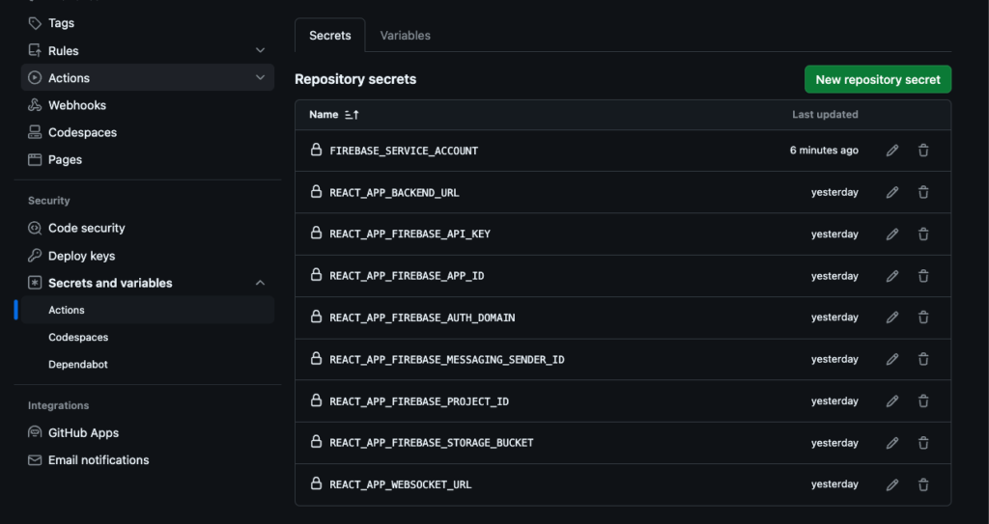The image size is (989, 524).
Task: Click the Email notifications envelope icon
Action: (35, 460)
